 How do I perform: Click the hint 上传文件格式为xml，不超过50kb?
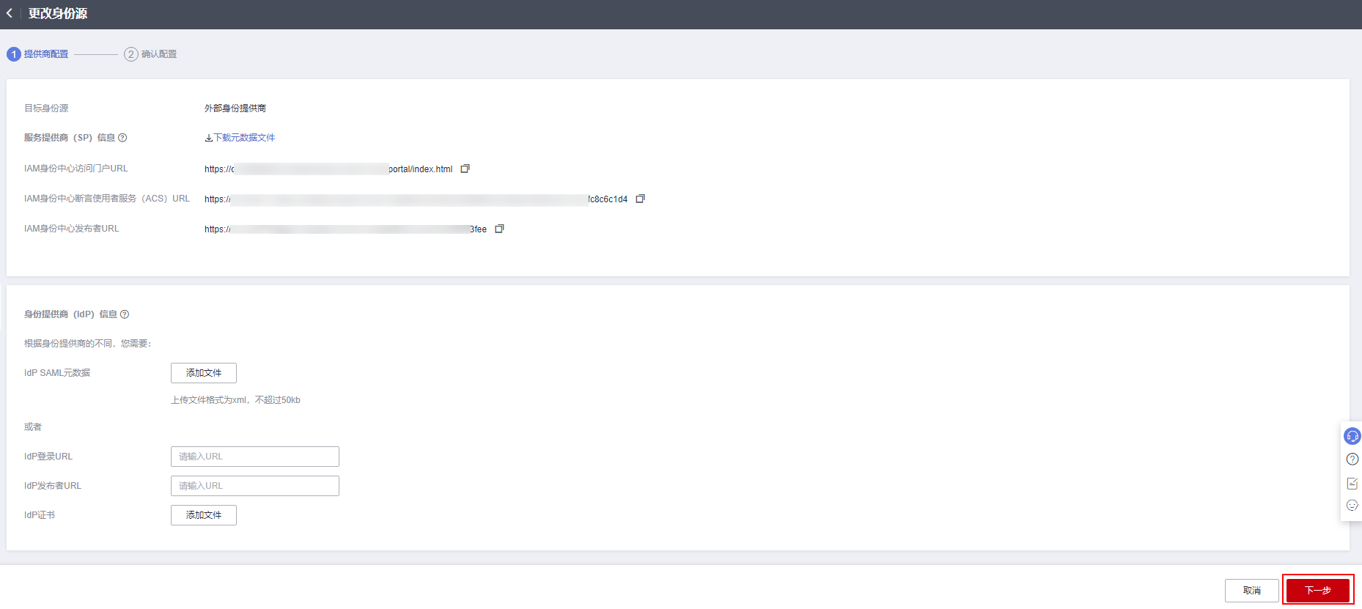[x=235, y=400]
